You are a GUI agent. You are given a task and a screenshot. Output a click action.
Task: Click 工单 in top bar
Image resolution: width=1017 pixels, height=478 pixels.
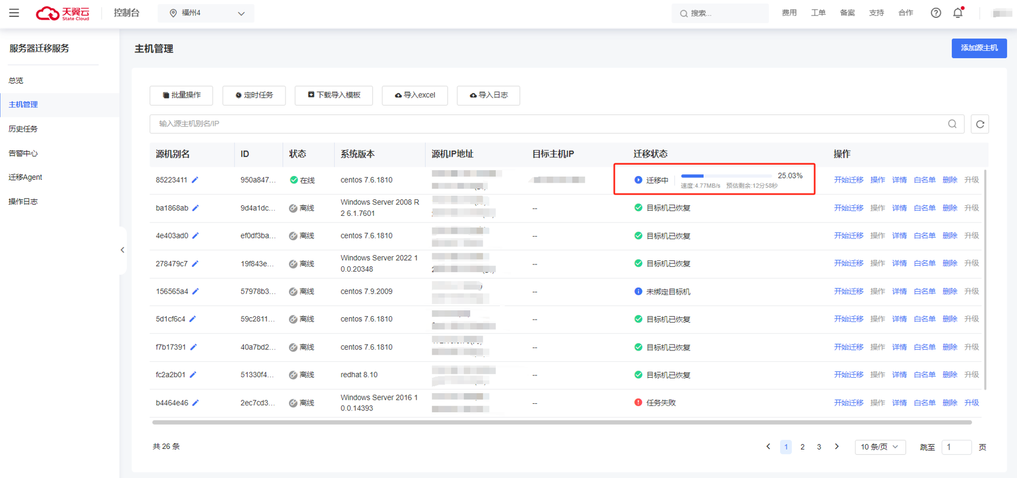point(818,12)
